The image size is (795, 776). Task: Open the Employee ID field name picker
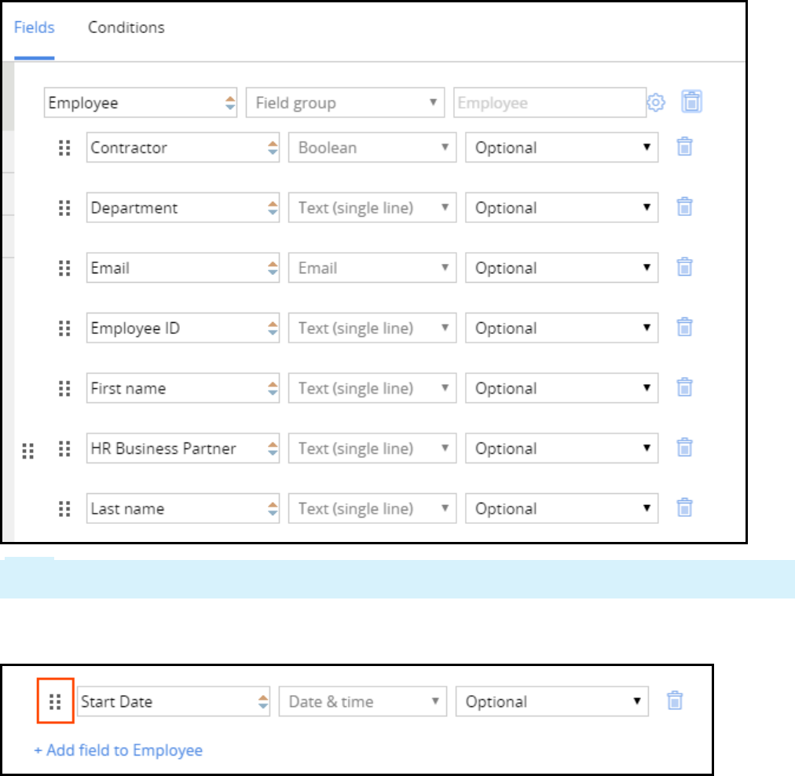[x=182, y=328]
